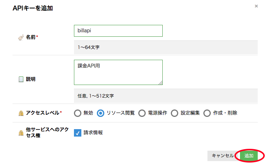Select the リソース閲覧 radio button
274x167 pixels.
click(100, 113)
